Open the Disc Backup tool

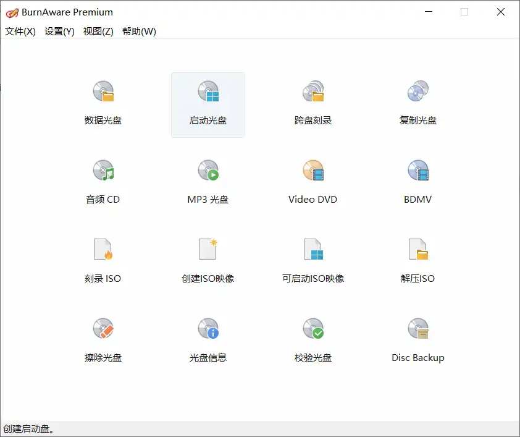[x=418, y=342]
